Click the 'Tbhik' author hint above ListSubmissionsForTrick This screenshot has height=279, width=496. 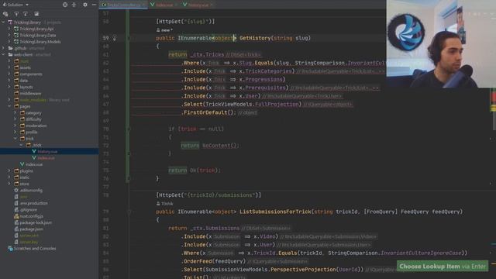165,203
